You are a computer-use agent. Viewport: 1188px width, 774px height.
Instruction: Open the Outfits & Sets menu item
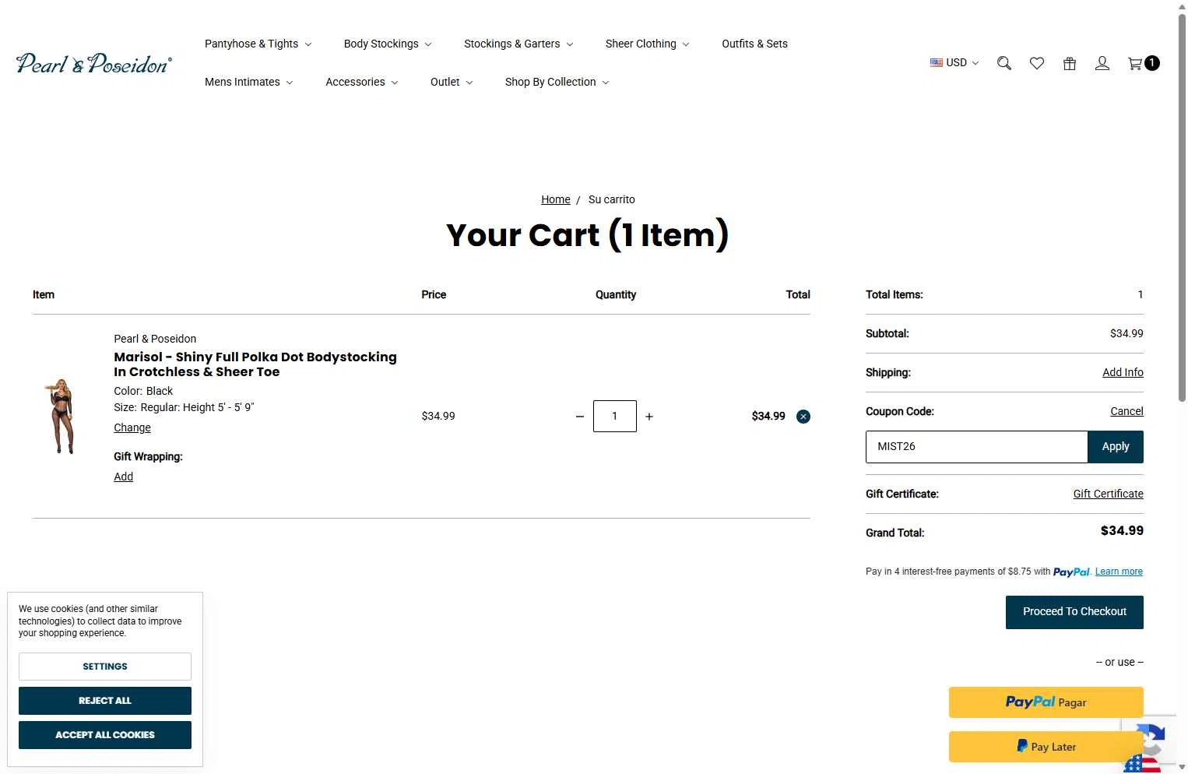(x=754, y=44)
